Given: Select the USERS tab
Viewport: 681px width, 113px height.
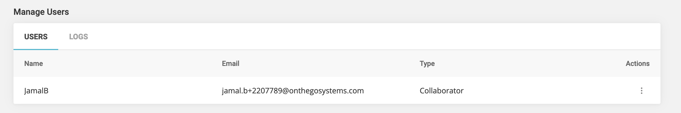Looking at the screenshot, I should pos(36,37).
